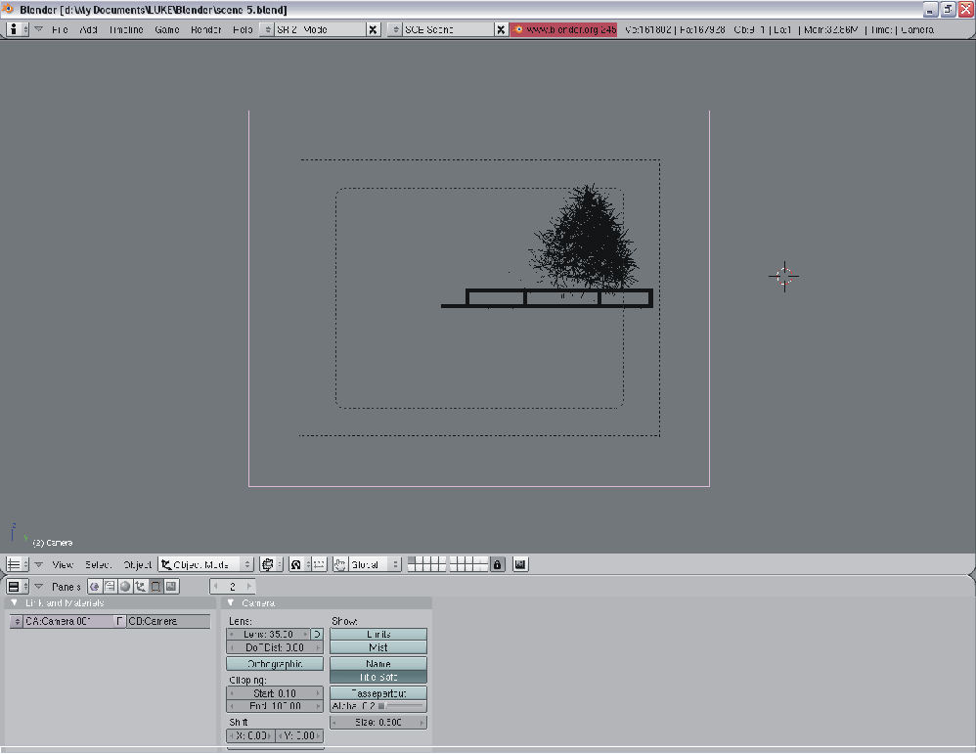Click the clipping Start 0.10 field
The image size is (976, 754).
[275, 693]
